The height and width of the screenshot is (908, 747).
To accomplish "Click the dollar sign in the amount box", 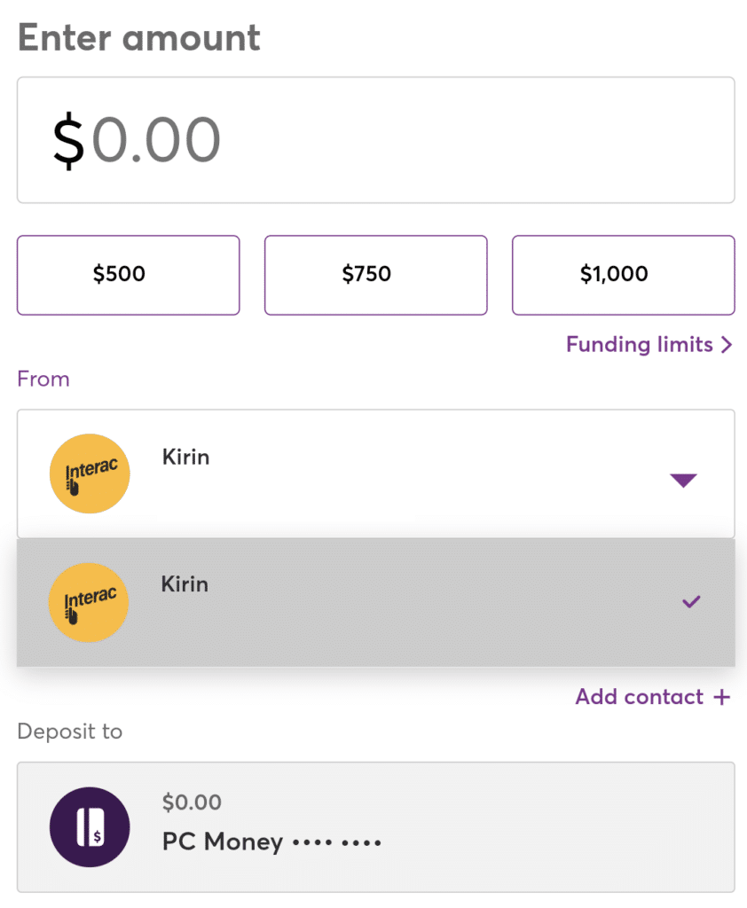I will pyautogui.click(x=68, y=141).
